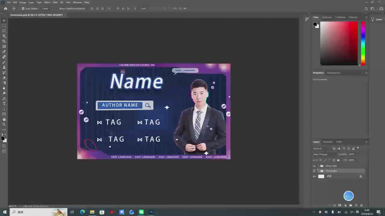Delete layer using the trash icon
Viewport: 385px width, 216px height.
tap(362, 205)
